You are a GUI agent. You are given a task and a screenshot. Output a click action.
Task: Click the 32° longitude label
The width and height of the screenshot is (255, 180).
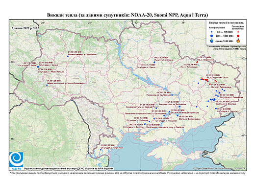tap(136, 22)
